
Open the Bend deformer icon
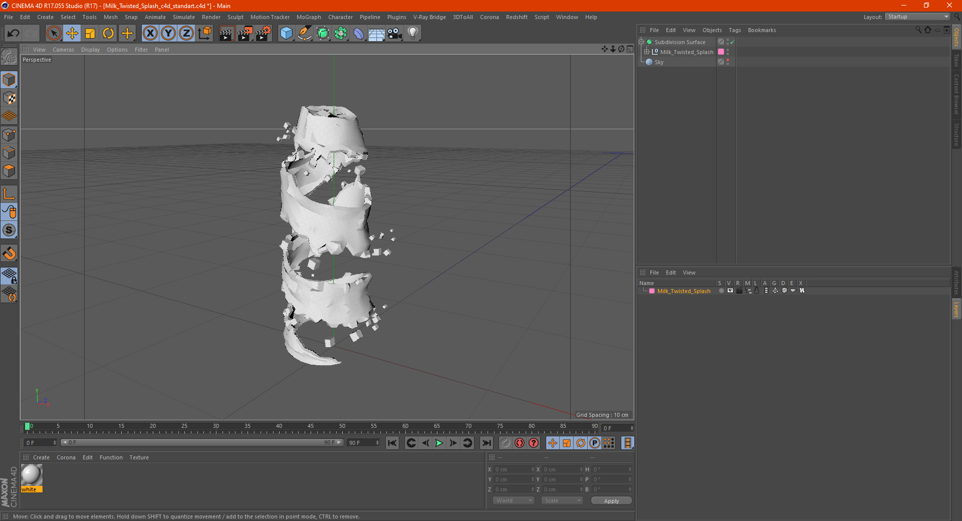[359, 34]
